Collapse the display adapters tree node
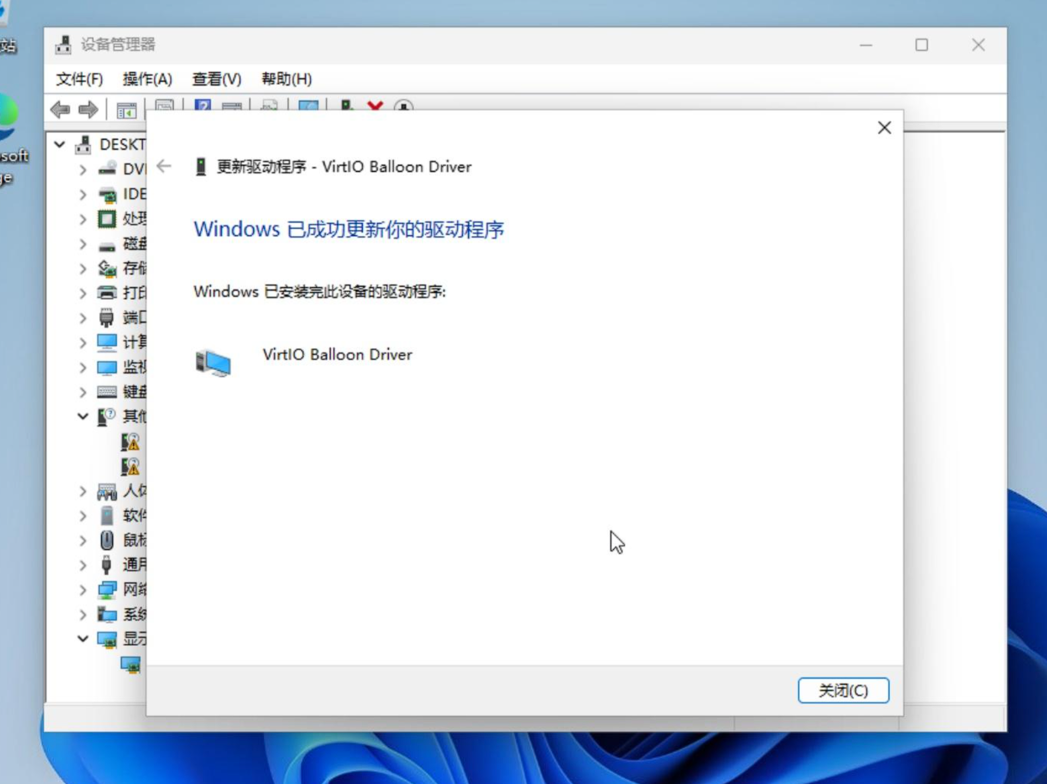The image size is (1047, 784). coord(83,639)
